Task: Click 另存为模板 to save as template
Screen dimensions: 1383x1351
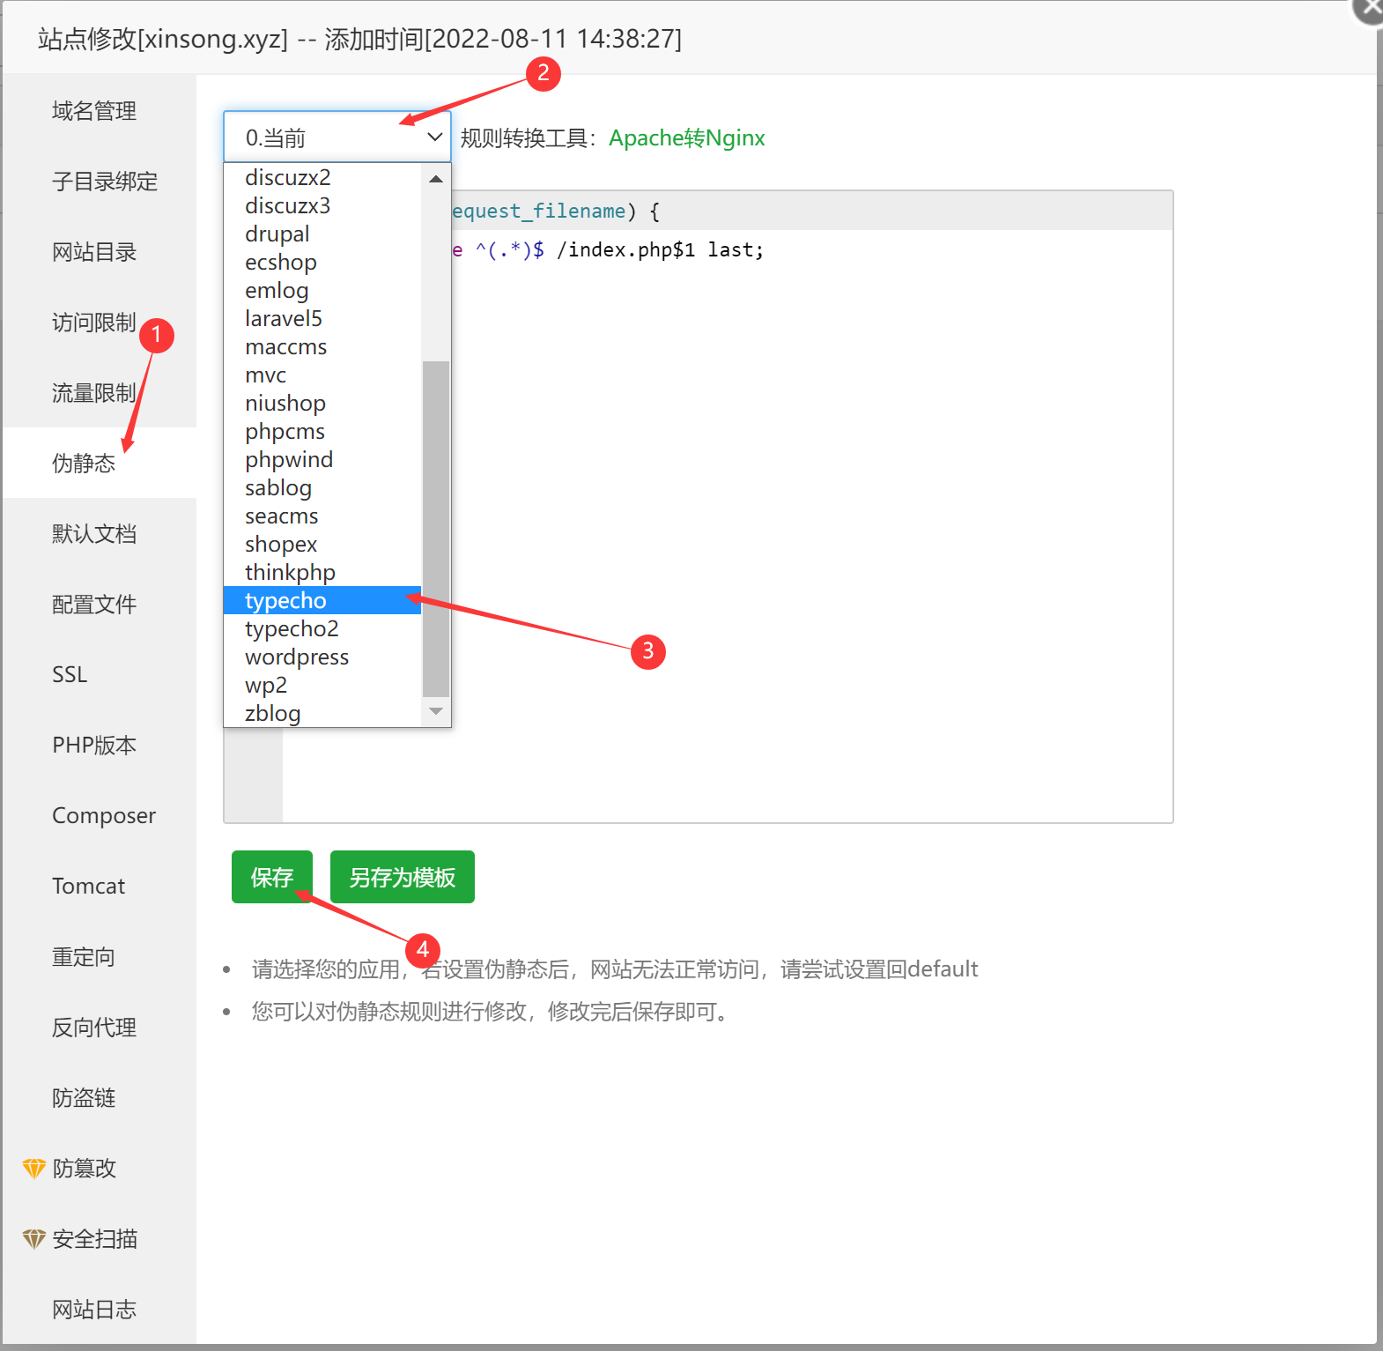Action: tap(403, 877)
